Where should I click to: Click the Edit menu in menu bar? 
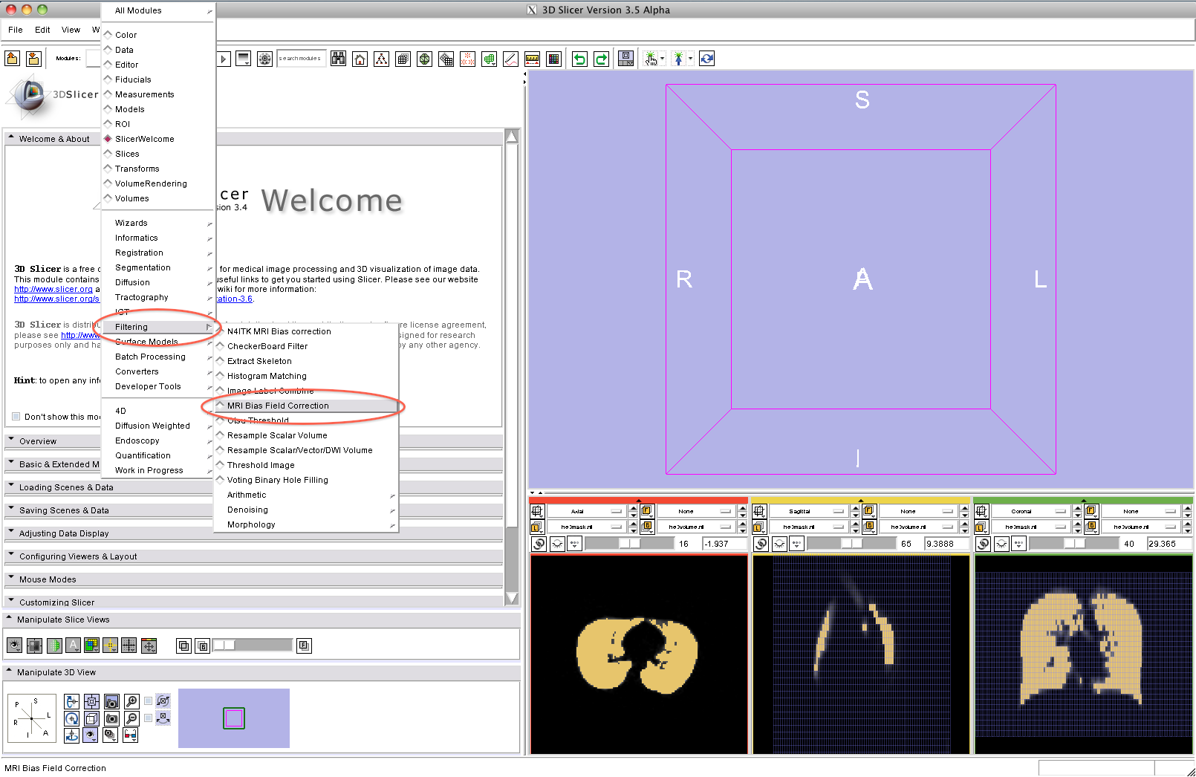point(42,30)
